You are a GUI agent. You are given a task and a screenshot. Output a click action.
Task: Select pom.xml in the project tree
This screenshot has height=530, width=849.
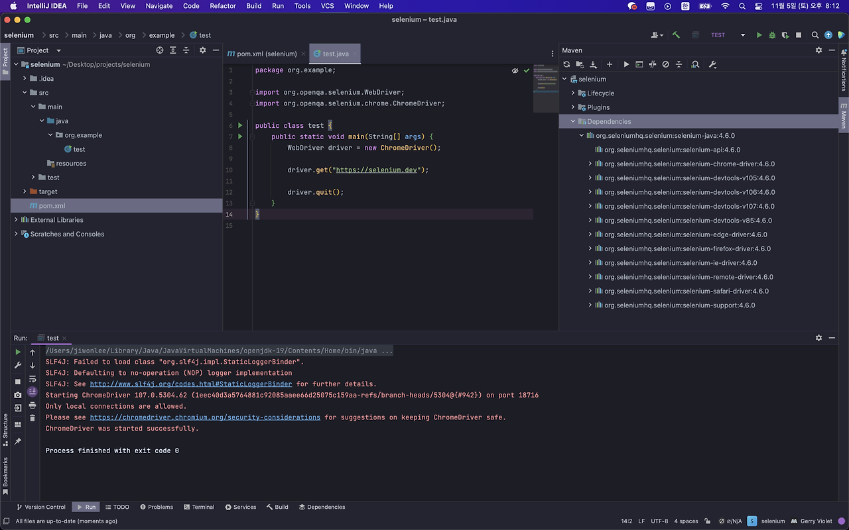coord(52,206)
